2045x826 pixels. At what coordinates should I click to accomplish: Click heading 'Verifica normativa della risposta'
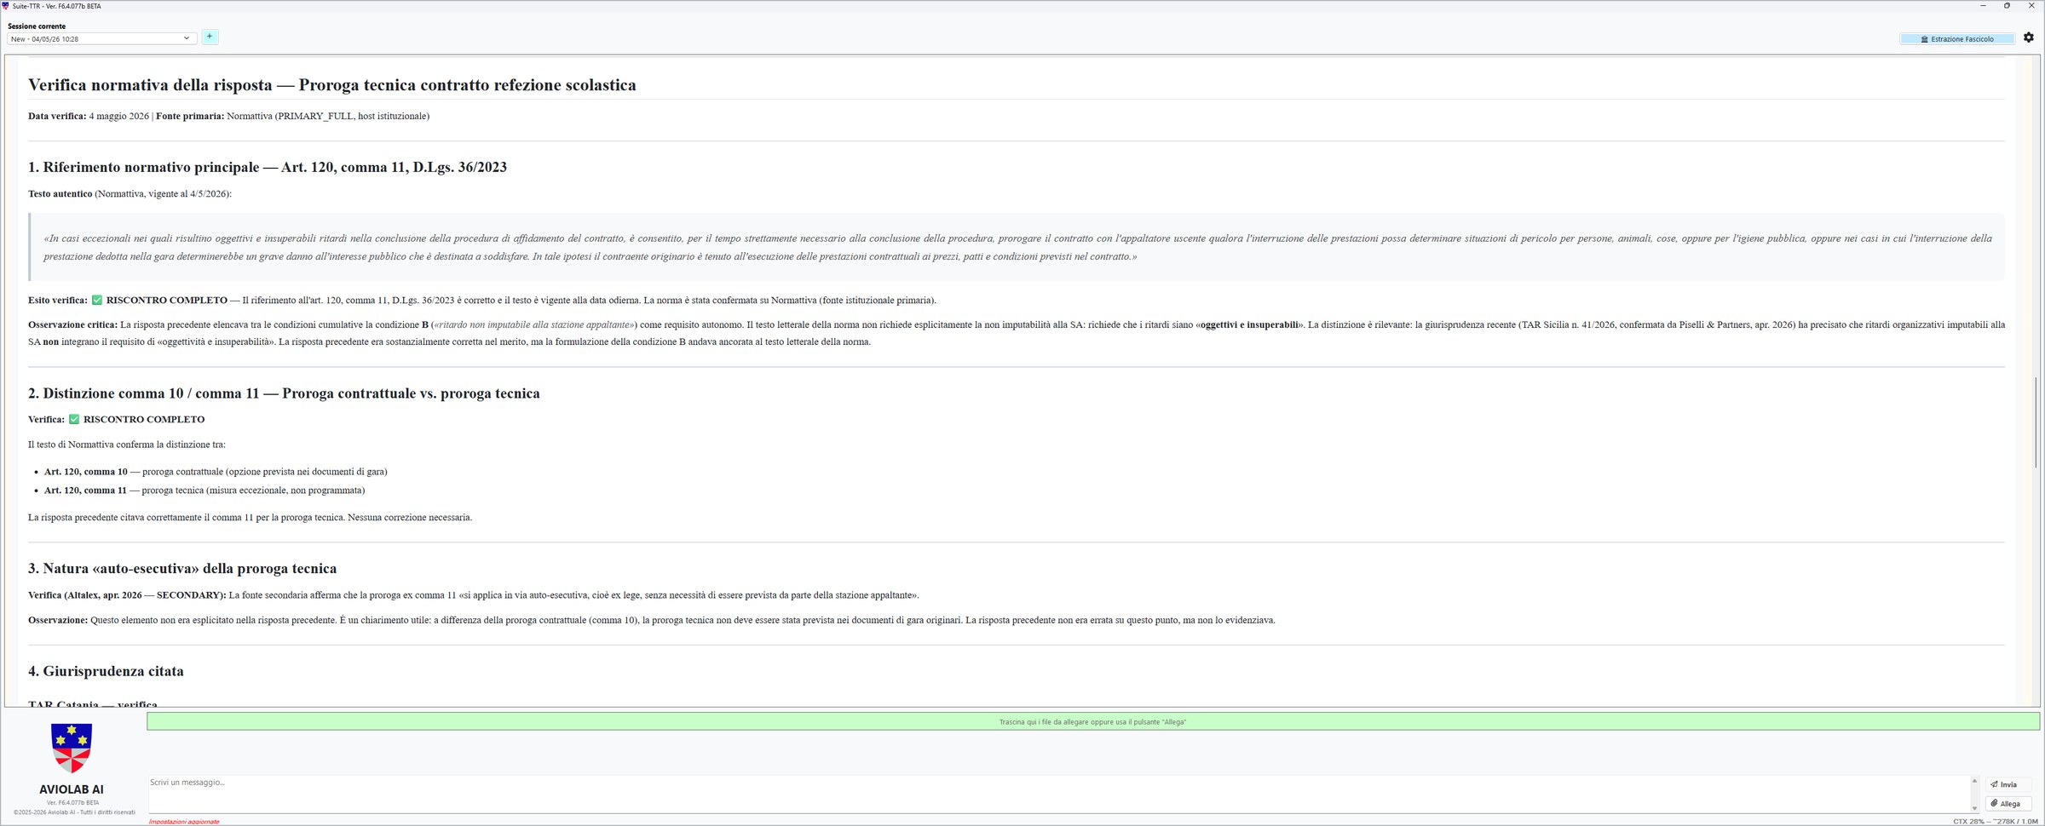click(332, 85)
